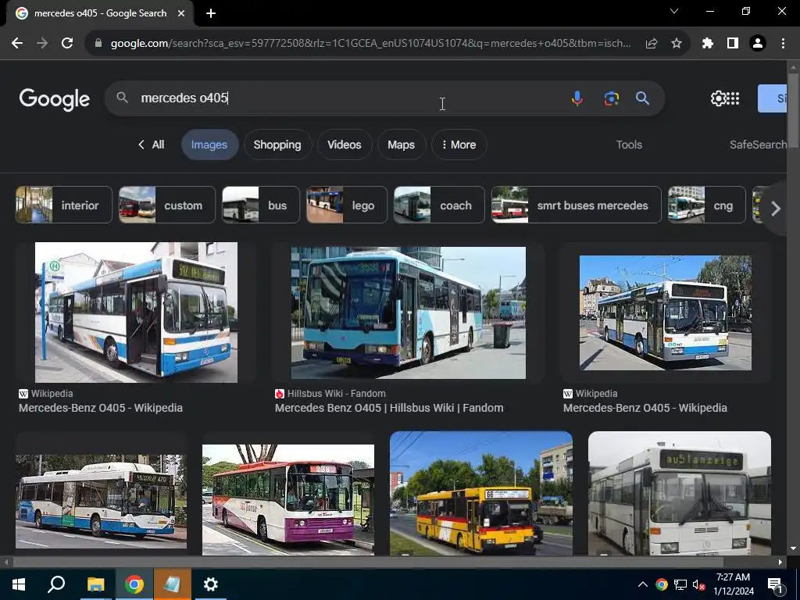Open the tab search chevron in the title bar
Viewport: 800px width, 600px height.
pyautogui.click(x=674, y=11)
